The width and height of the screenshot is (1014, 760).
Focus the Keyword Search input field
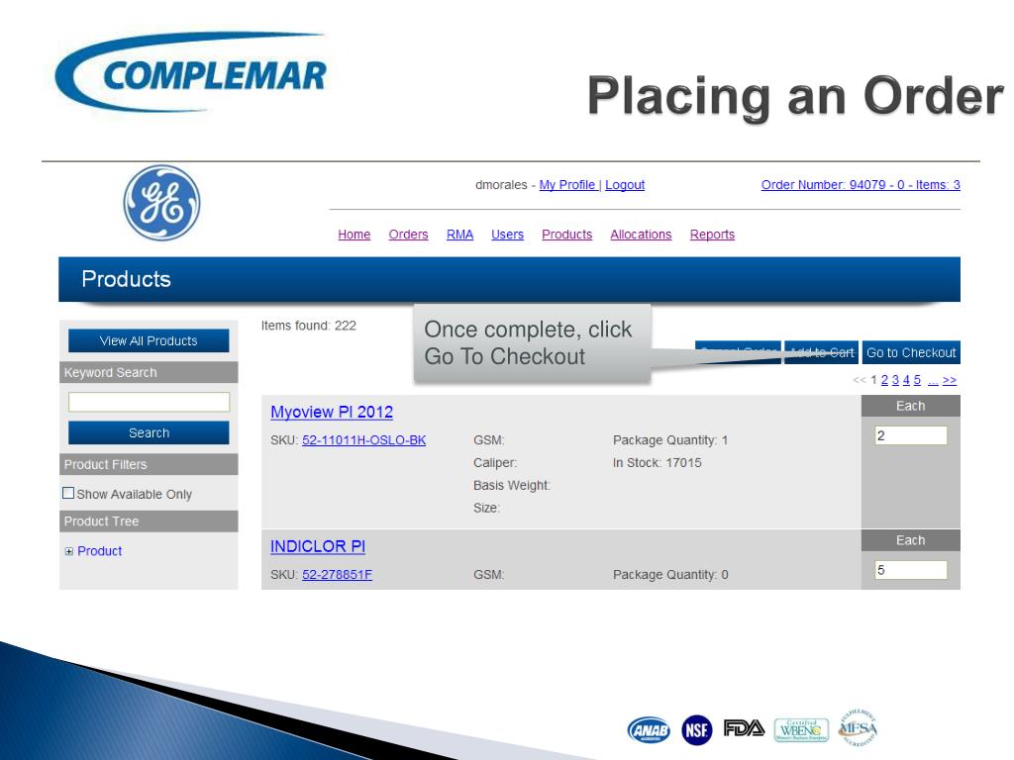click(149, 402)
